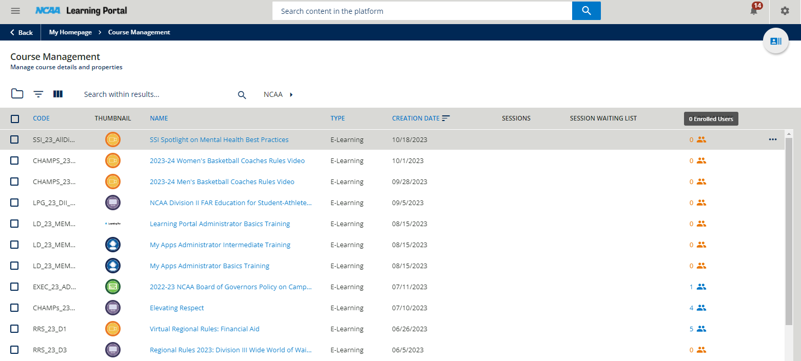Sort by the TYPE column header
The height and width of the screenshot is (361, 801).
click(338, 118)
